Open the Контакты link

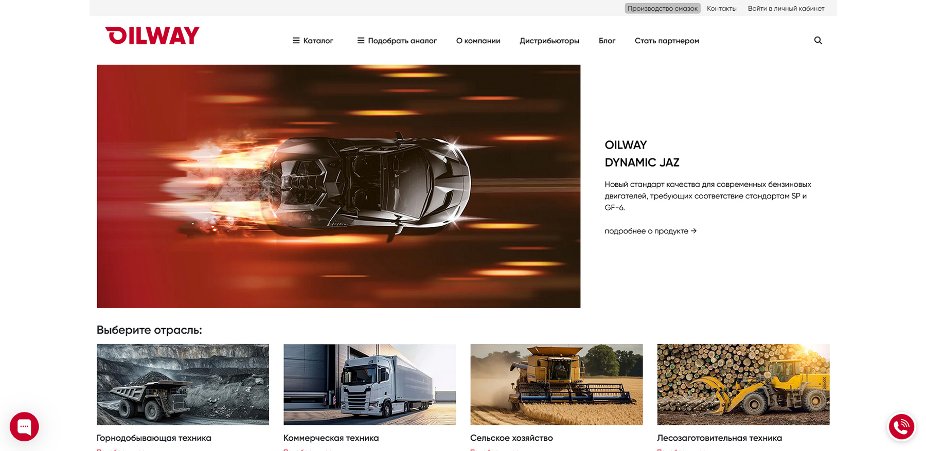coord(721,8)
